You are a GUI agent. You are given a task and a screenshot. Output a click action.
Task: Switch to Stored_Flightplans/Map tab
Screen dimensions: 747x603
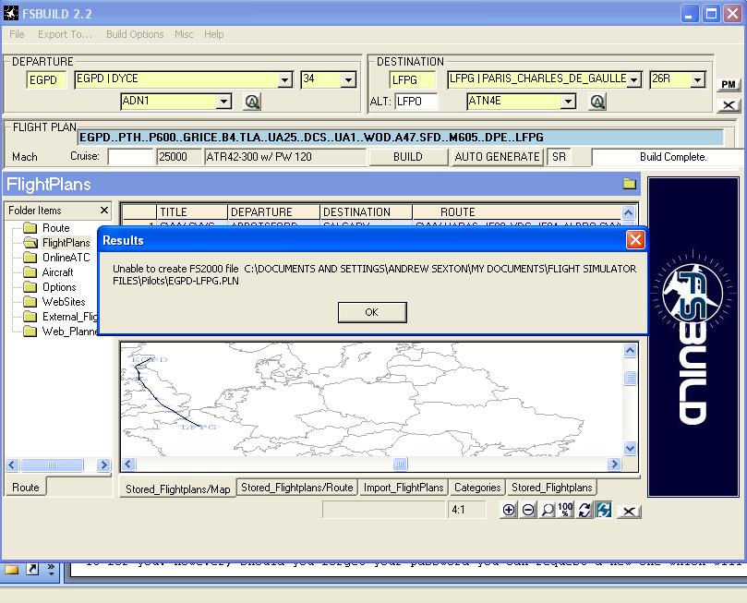(177, 488)
